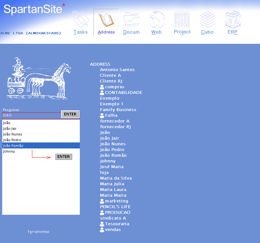Image resolution: width=260 pixels, height=243 pixels.
Task: Open the Docum folder icon
Action: point(131,19)
